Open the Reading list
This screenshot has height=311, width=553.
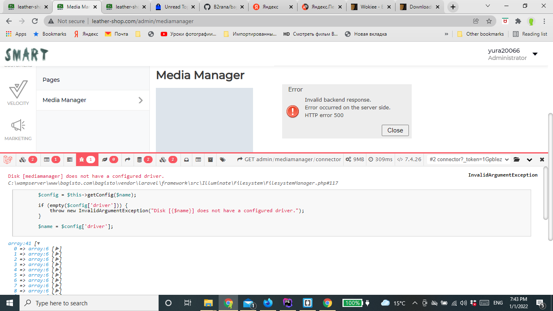pyautogui.click(x=530, y=34)
